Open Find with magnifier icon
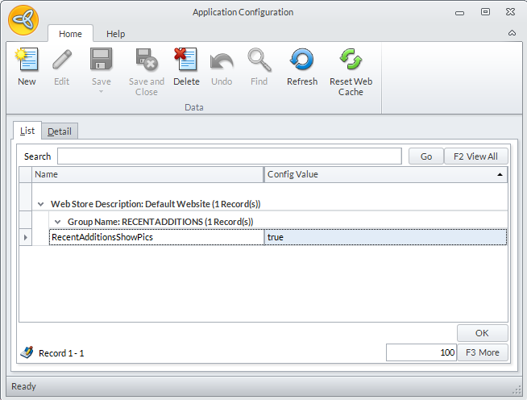 click(x=259, y=61)
